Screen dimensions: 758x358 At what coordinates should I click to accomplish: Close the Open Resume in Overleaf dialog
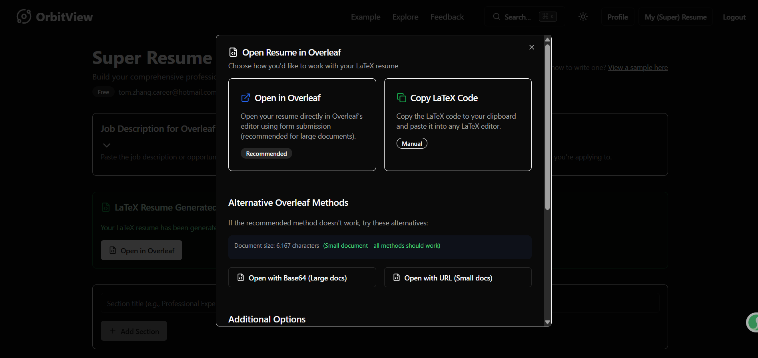531,47
